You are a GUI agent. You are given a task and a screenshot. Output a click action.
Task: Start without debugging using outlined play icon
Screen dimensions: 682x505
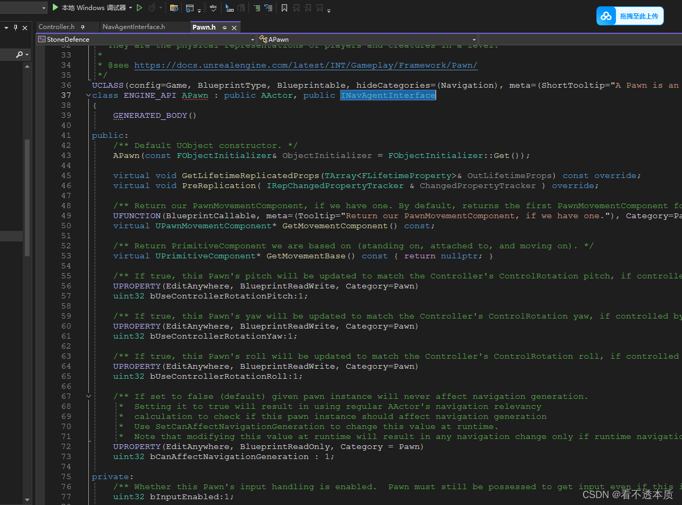coord(140,8)
